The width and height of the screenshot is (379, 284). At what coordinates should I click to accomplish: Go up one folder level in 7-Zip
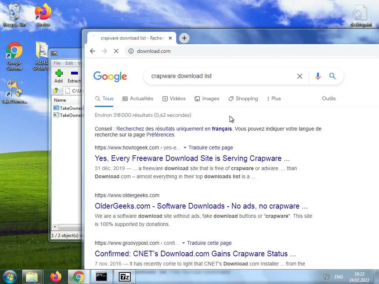pyautogui.click(x=56, y=91)
